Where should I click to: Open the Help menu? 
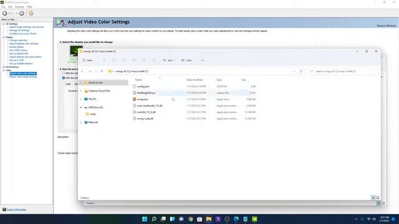[29, 7]
